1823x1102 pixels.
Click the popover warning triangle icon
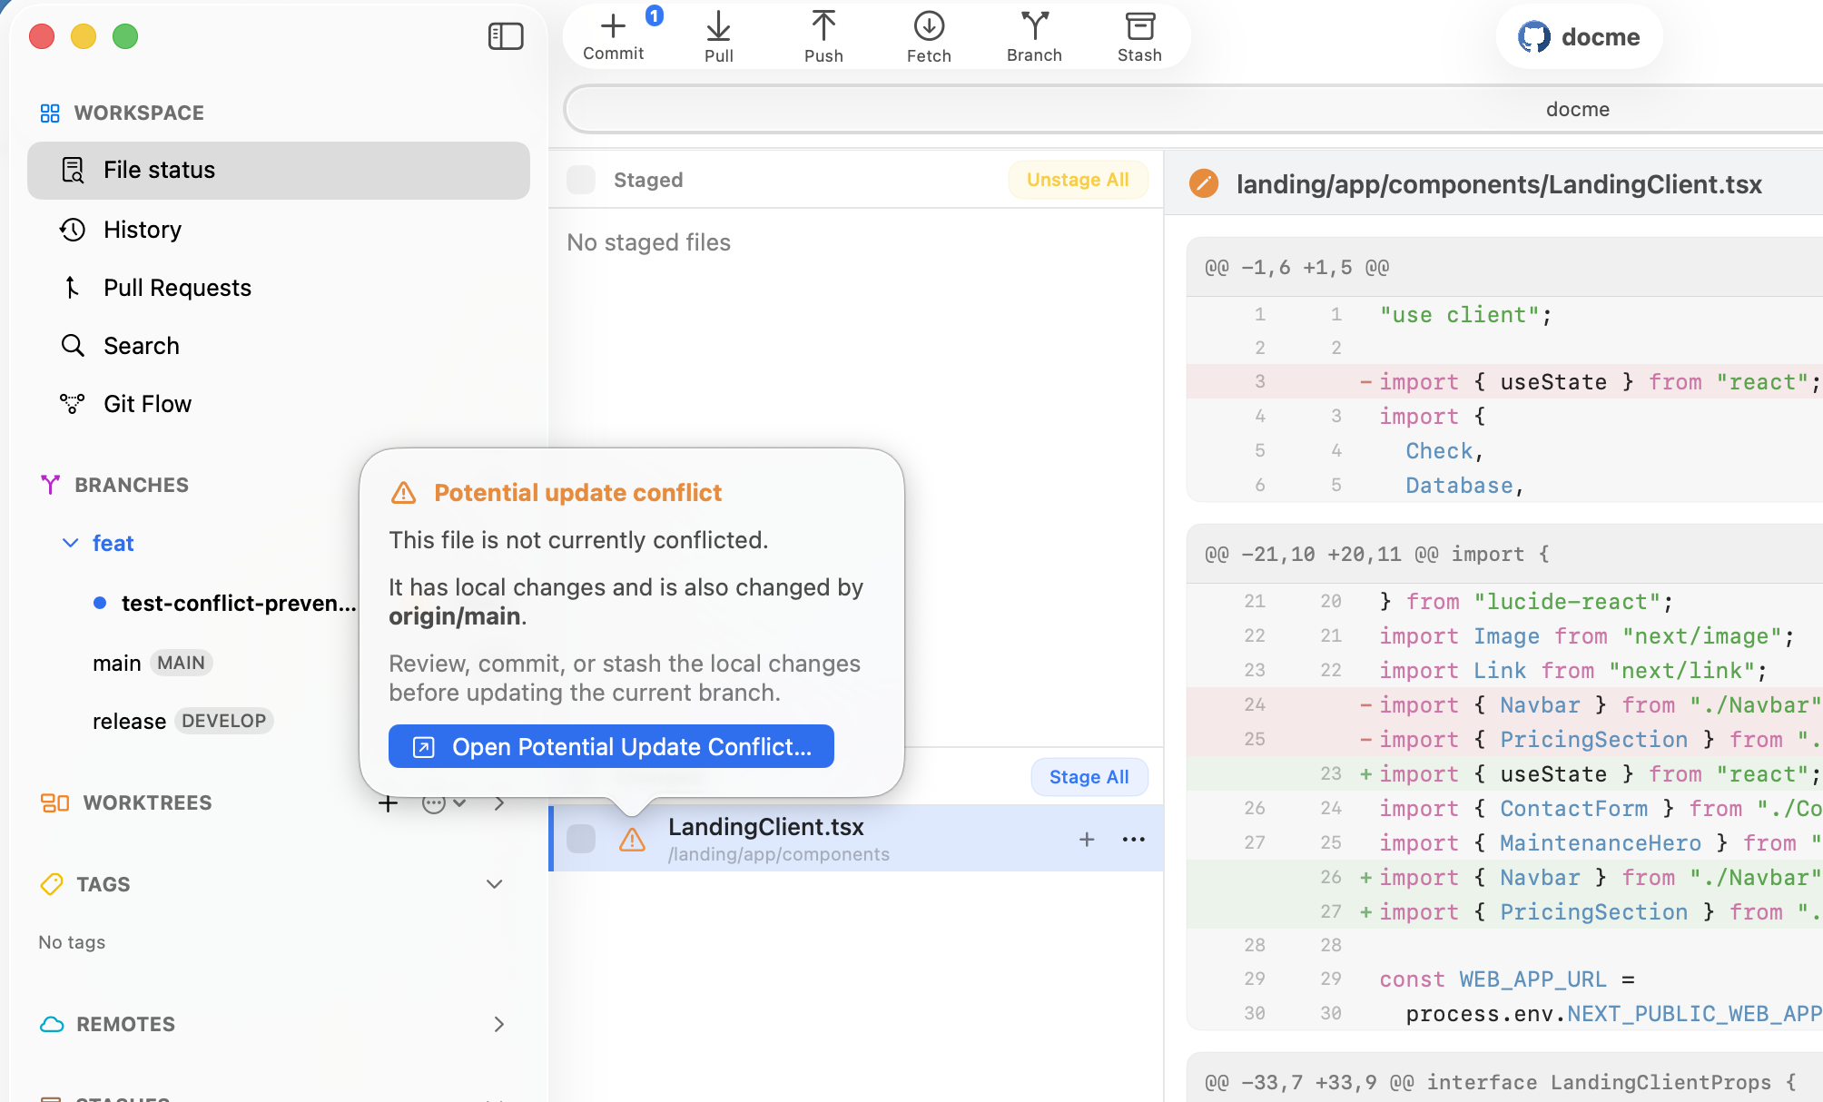click(403, 493)
